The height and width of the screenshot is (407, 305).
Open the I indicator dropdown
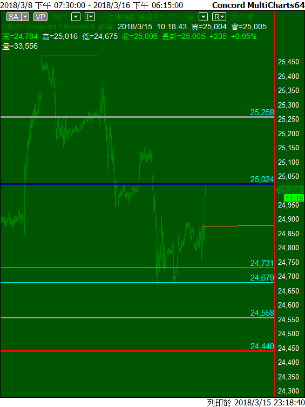coord(90,17)
